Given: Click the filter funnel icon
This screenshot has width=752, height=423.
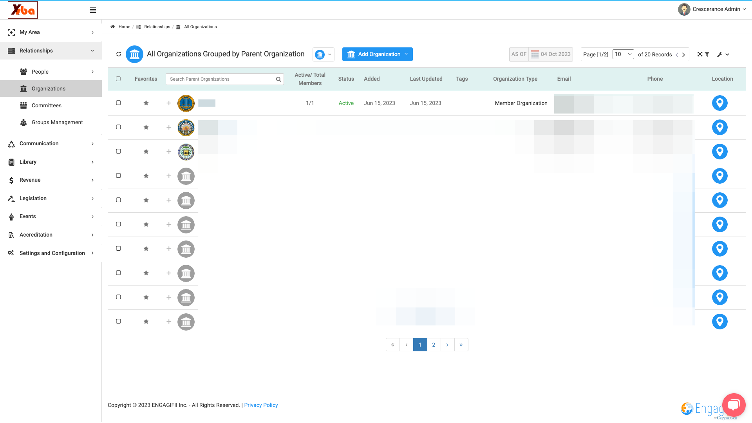Looking at the screenshot, I should pyautogui.click(x=707, y=54).
